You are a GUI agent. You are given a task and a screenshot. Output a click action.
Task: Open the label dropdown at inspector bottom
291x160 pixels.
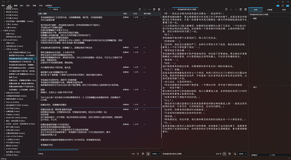click(x=259, y=155)
